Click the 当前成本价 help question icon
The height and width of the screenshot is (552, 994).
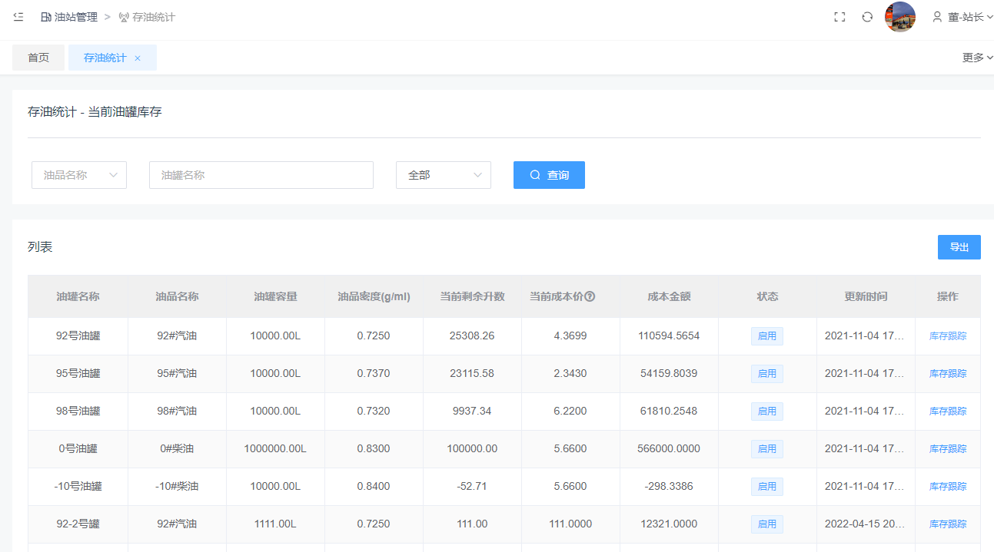tap(590, 296)
